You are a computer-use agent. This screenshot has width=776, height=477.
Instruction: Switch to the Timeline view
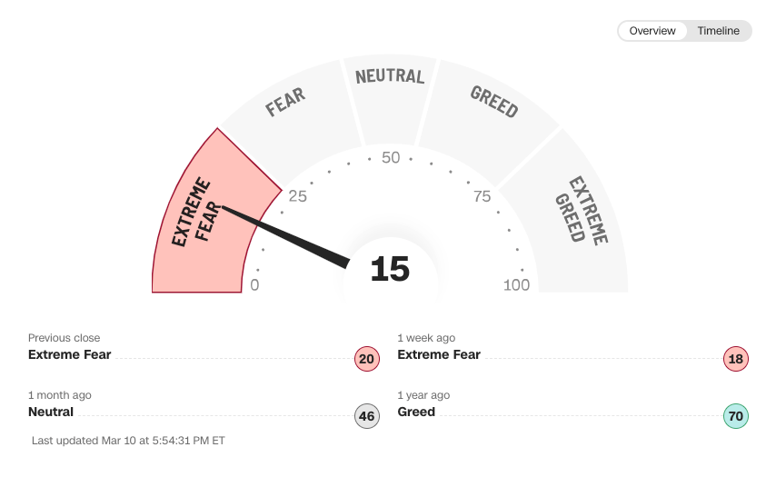[x=718, y=31]
